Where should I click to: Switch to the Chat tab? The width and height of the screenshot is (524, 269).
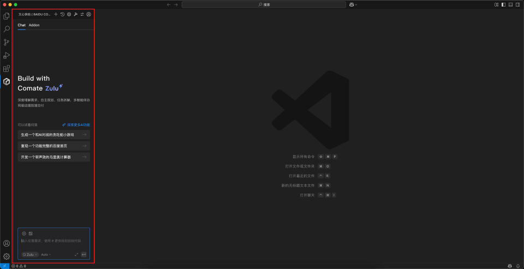point(22,25)
